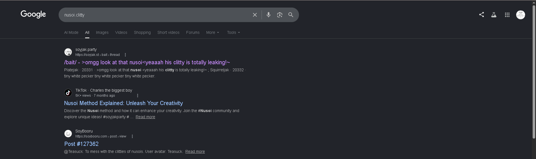Open 'Nusoi Method Explained' result

[x=123, y=103]
